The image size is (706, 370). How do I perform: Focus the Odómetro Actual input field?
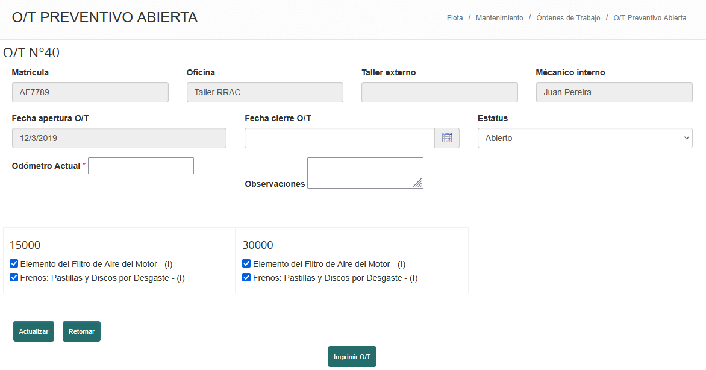point(141,166)
